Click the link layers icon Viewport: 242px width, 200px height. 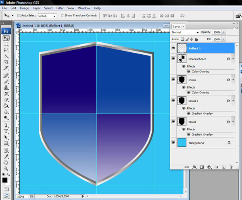[x=187, y=167]
